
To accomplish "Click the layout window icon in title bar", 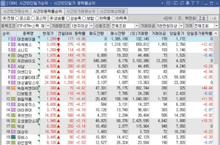I will [176, 3].
